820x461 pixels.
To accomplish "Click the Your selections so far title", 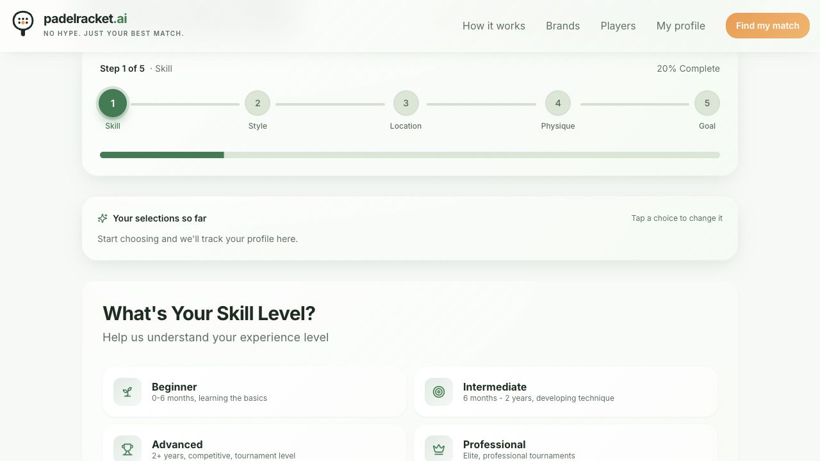I will pyautogui.click(x=160, y=218).
